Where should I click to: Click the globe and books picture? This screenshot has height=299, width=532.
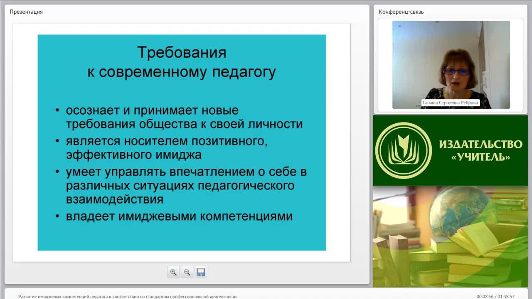(450, 237)
